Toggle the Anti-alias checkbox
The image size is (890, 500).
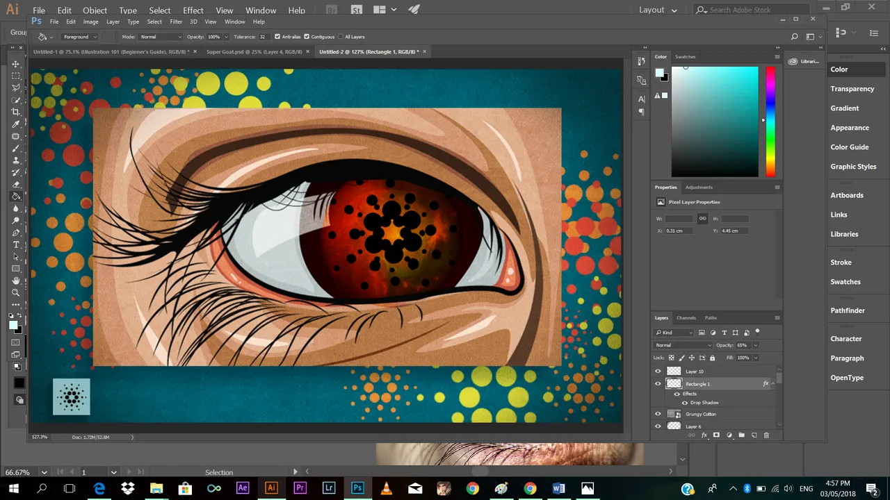point(278,37)
